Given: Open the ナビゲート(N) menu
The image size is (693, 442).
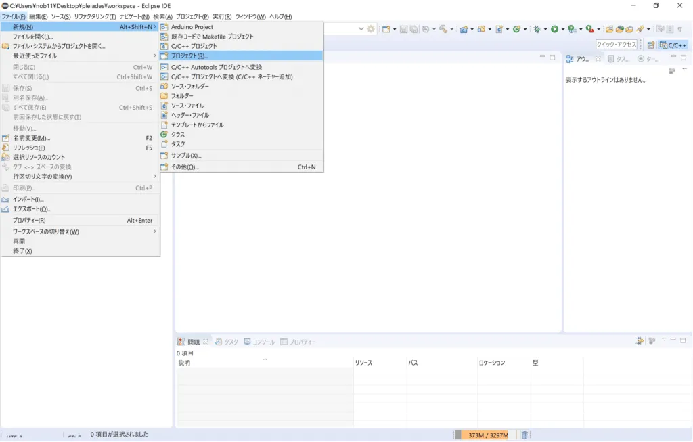Looking at the screenshot, I should [135, 16].
